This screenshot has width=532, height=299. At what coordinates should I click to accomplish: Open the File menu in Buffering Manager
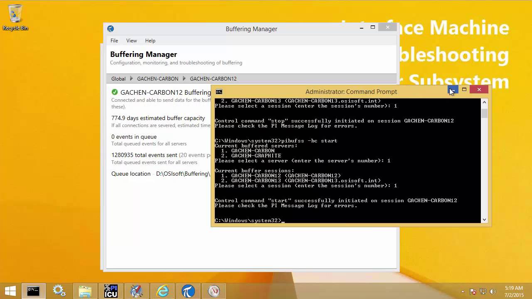(x=114, y=41)
